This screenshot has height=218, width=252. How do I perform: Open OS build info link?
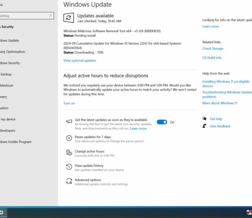212,58
